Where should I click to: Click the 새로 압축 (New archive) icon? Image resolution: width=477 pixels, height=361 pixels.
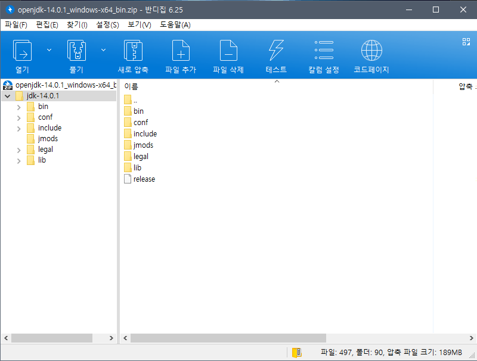click(x=133, y=51)
